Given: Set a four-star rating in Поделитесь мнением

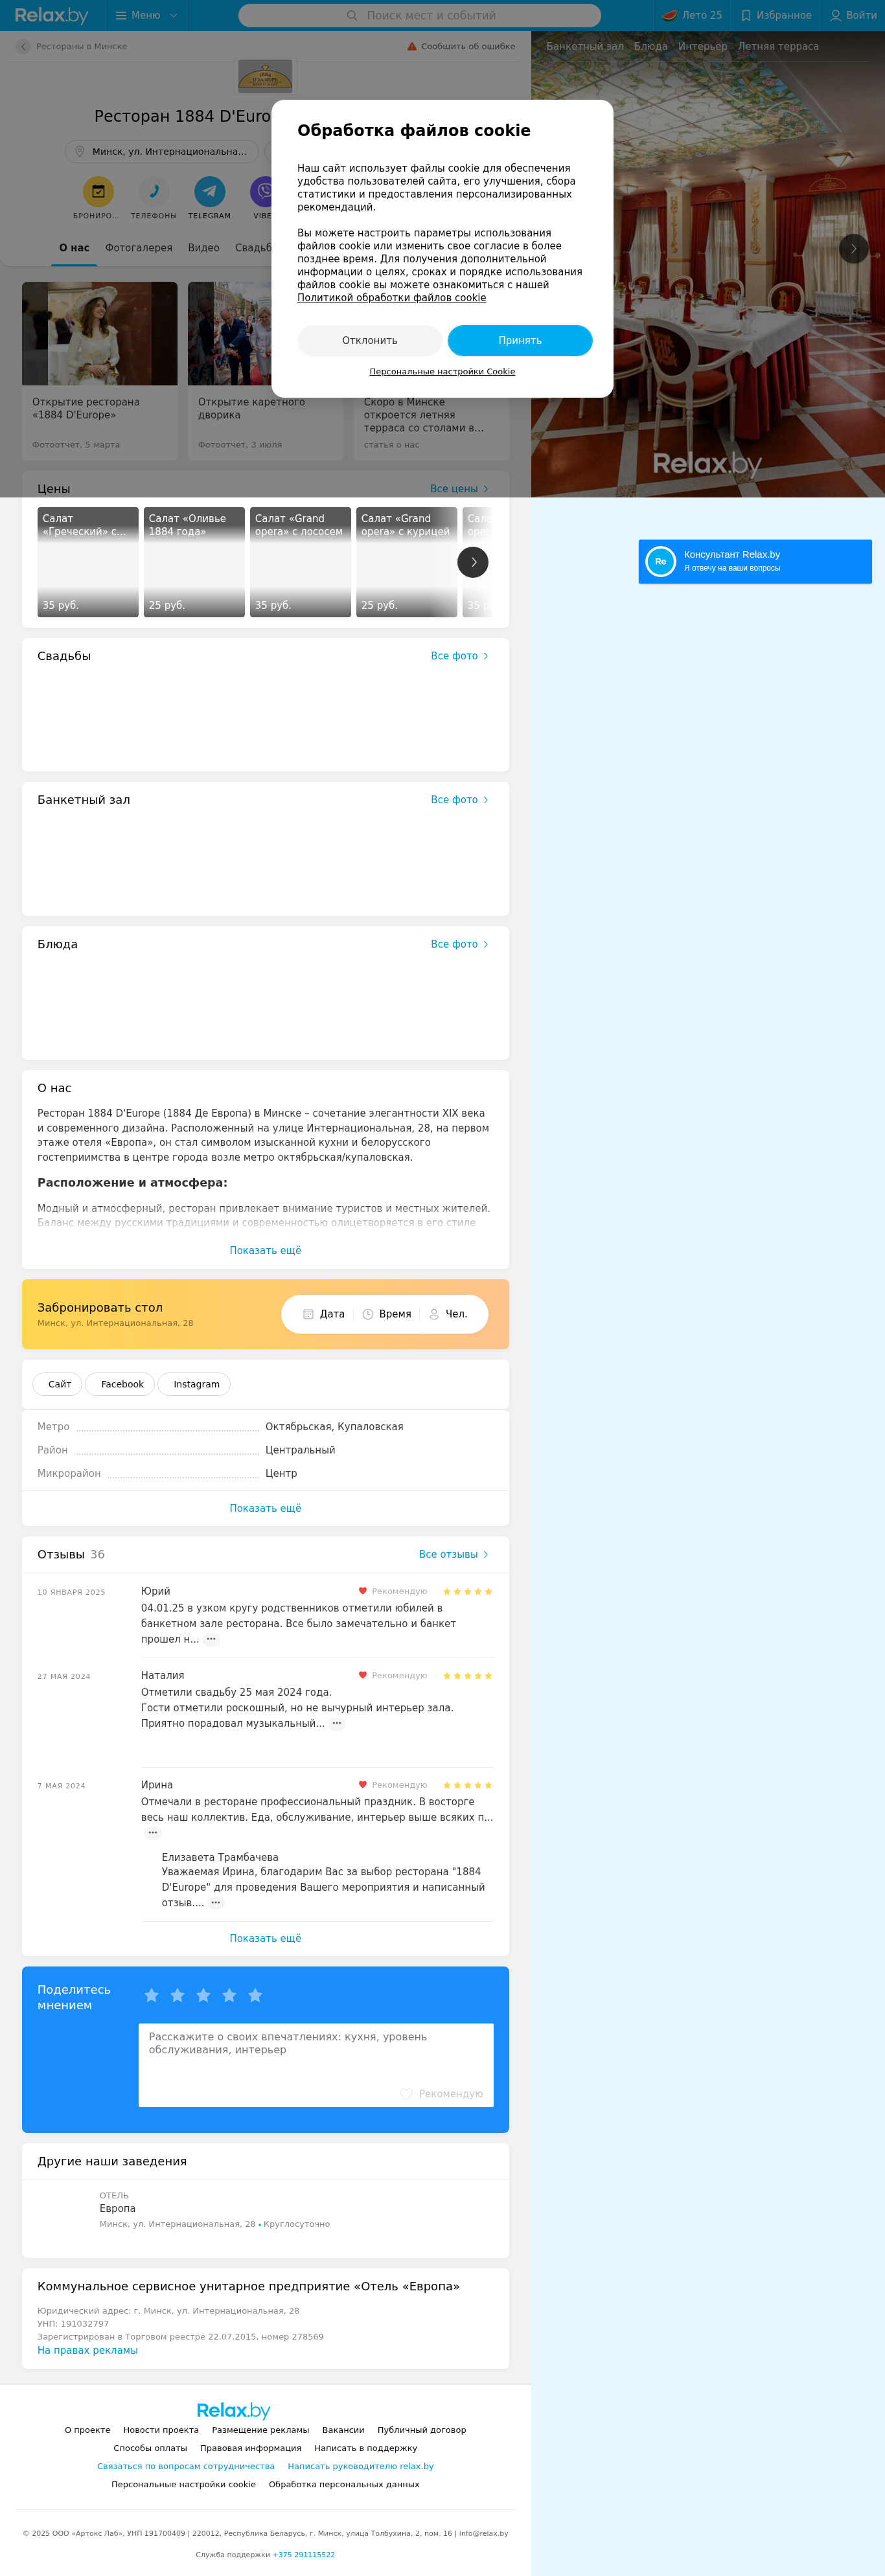Looking at the screenshot, I should click(229, 1995).
